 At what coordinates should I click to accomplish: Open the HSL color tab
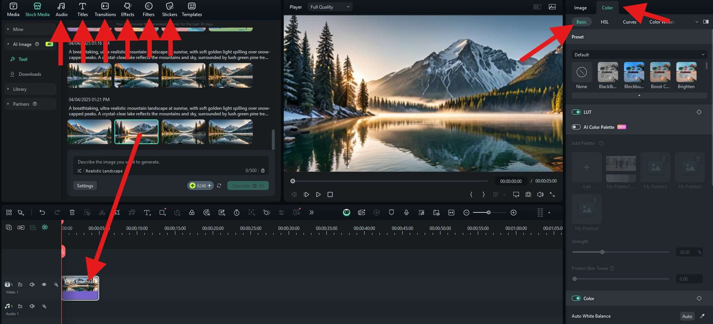tap(605, 22)
